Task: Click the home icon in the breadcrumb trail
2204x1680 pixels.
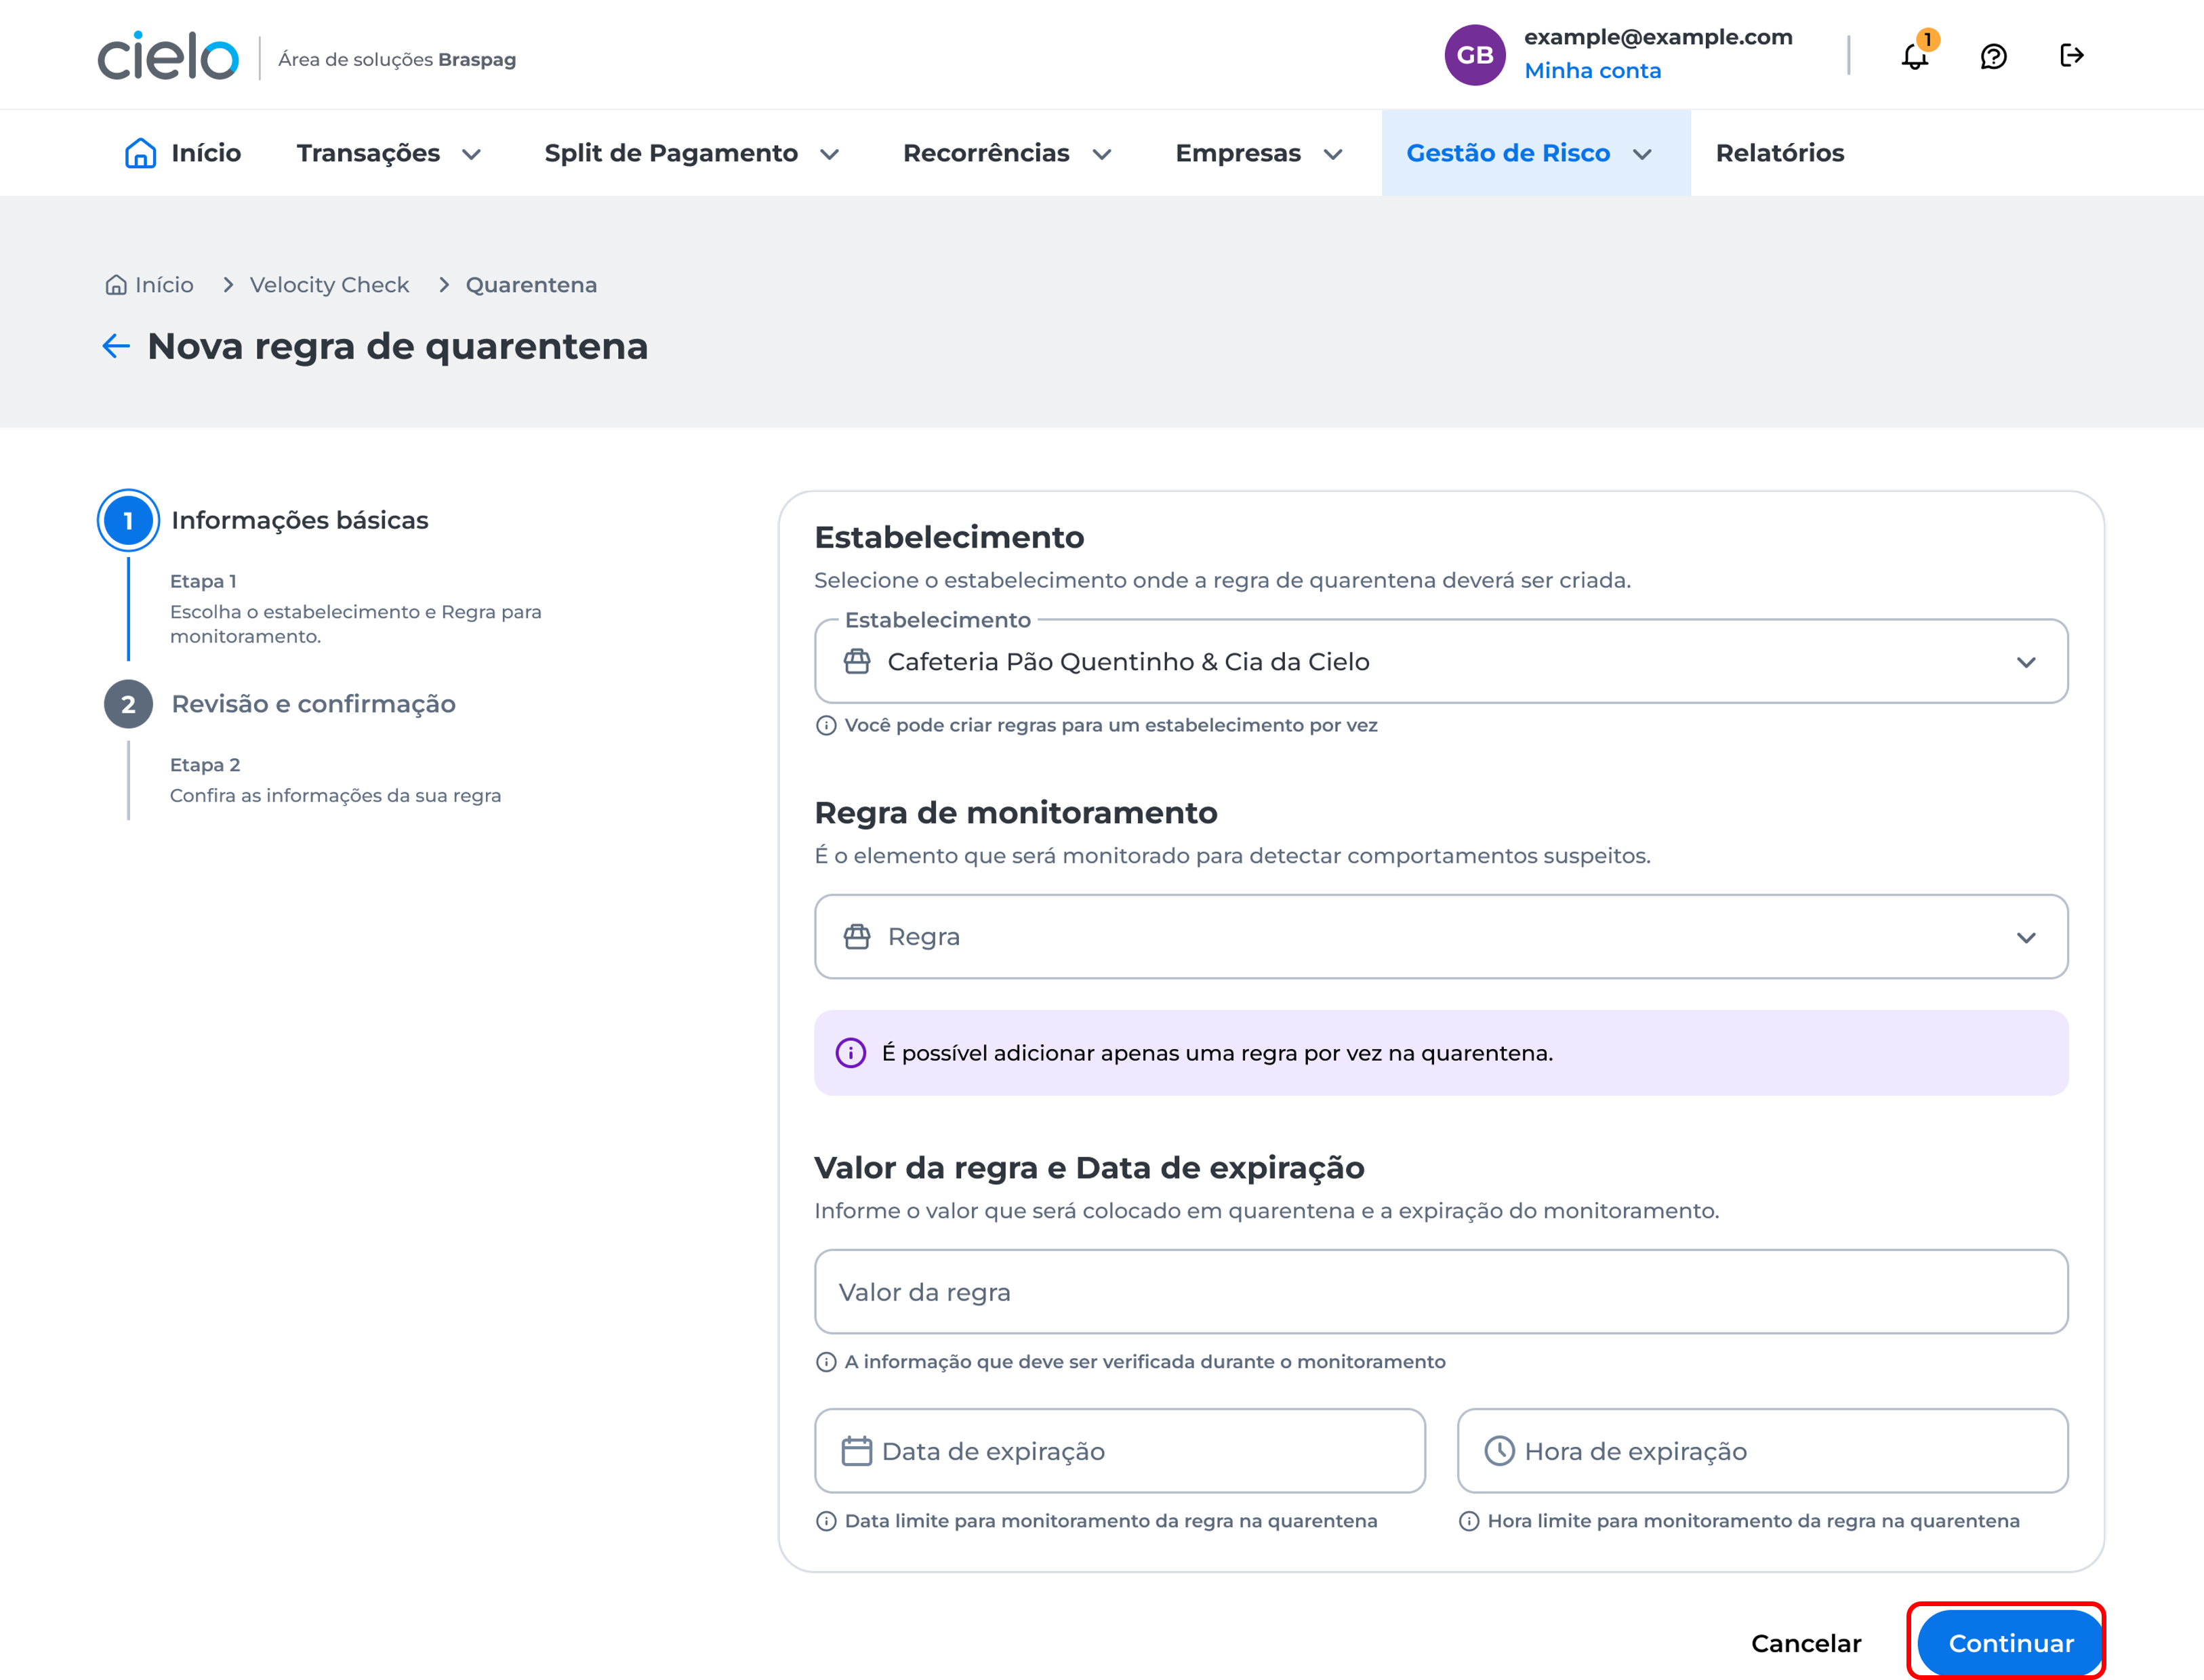Action: (x=115, y=284)
